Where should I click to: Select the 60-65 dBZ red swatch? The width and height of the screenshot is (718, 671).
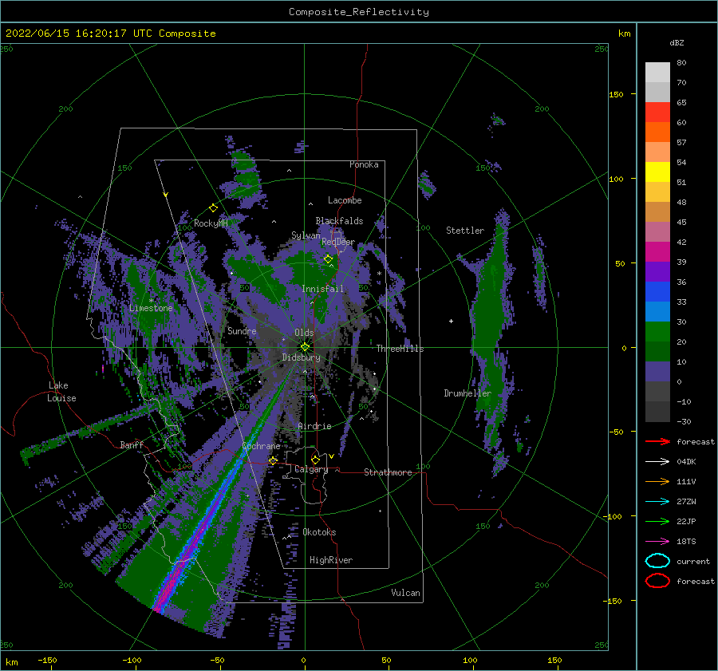point(657,112)
